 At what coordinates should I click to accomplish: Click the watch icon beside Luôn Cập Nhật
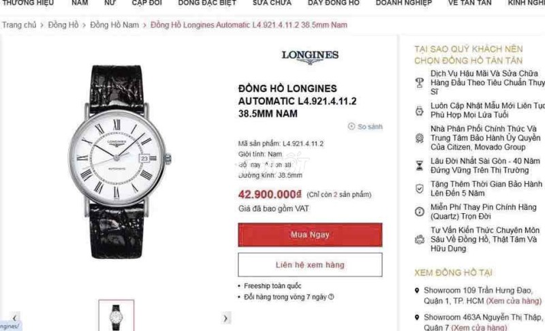[420, 111]
